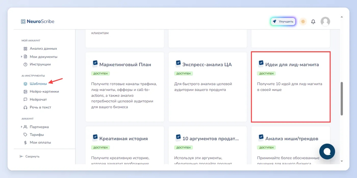This screenshot has width=357, height=178.
Task: Click the Экспресс-анализ ЦА template icon
Action: [178, 64]
